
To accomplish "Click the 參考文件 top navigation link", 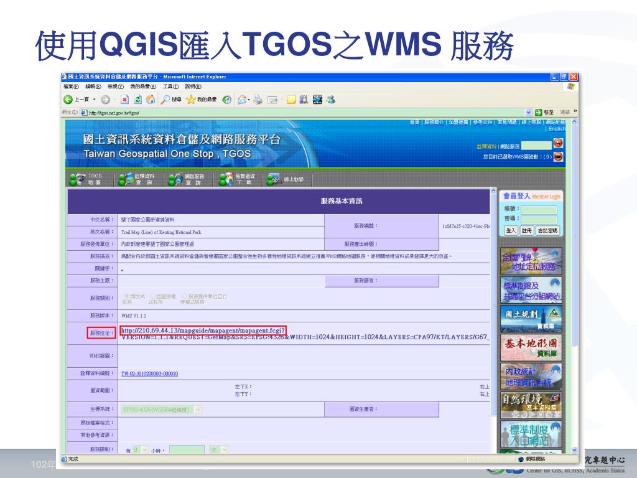I will (x=483, y=122).
